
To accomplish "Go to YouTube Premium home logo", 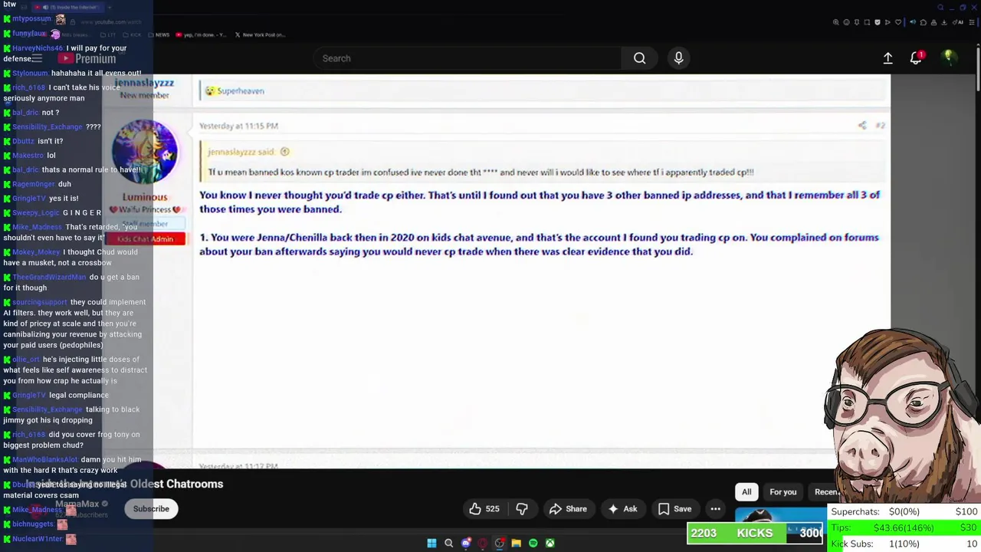I will [88, 58].
